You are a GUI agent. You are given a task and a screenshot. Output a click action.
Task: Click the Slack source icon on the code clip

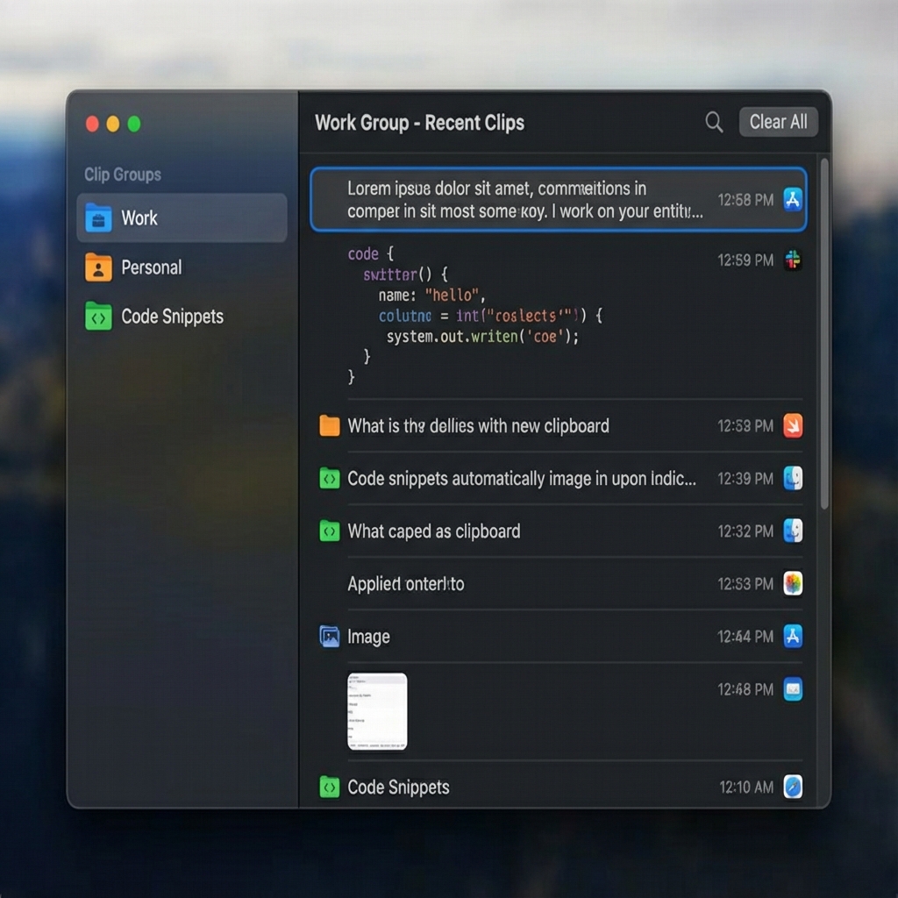[793, 260]
